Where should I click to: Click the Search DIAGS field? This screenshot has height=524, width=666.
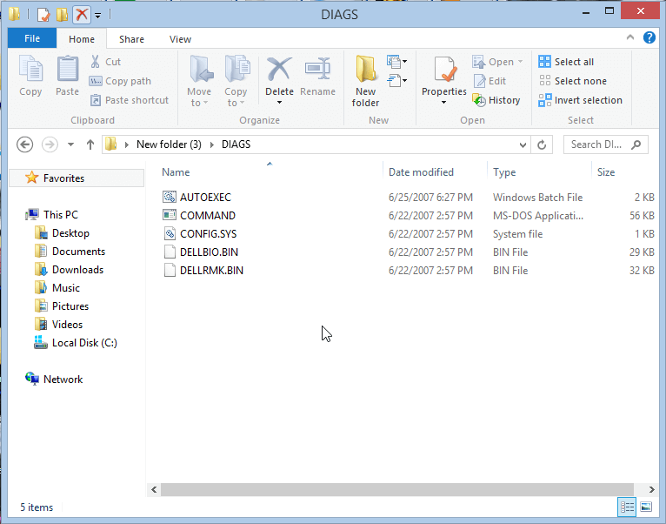pyautogui.click(x=606, y=144)
